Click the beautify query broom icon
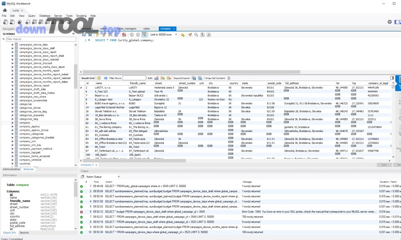 coord(190,34)
